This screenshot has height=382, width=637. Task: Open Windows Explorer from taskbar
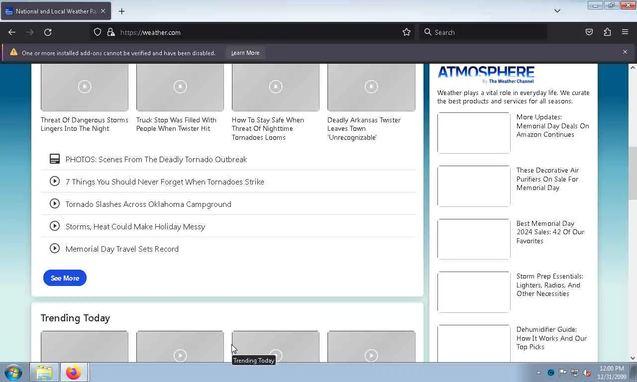44,373
